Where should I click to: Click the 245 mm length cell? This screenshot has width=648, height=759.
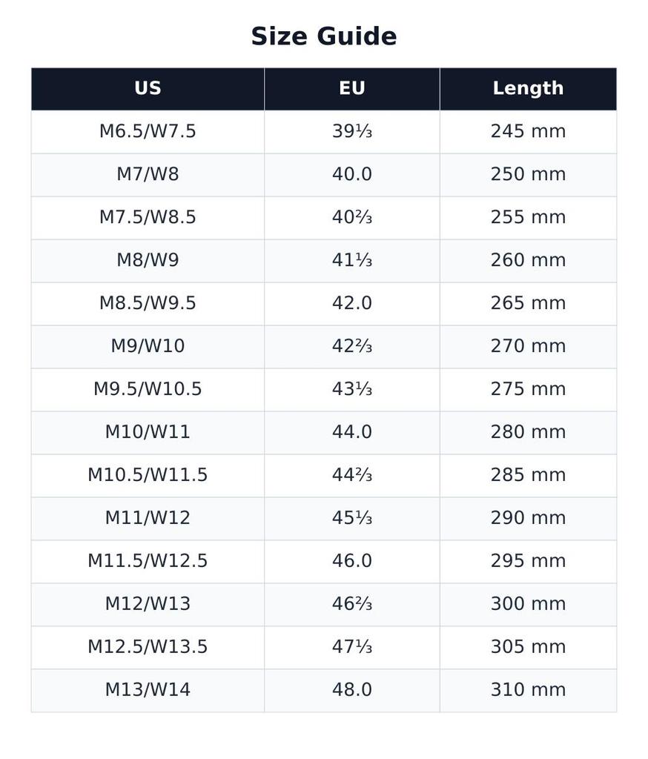528,132
